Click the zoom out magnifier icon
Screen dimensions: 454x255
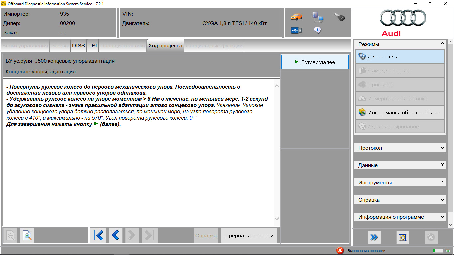[11, 235]
